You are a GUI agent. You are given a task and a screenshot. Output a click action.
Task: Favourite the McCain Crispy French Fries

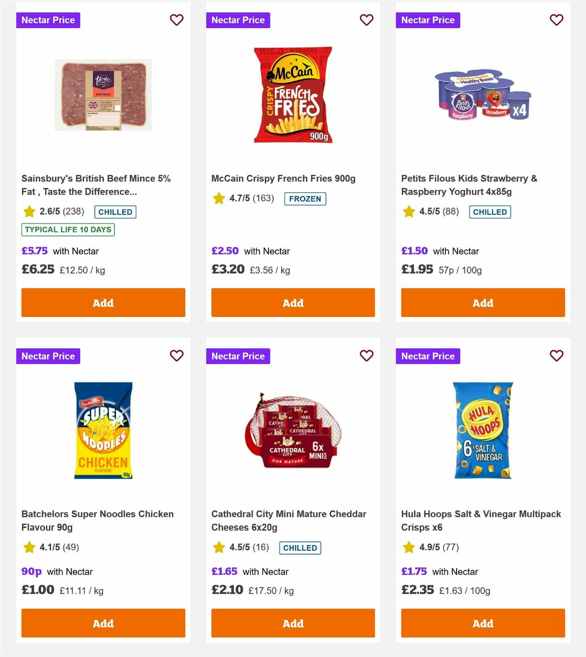[x=366, y=20]
